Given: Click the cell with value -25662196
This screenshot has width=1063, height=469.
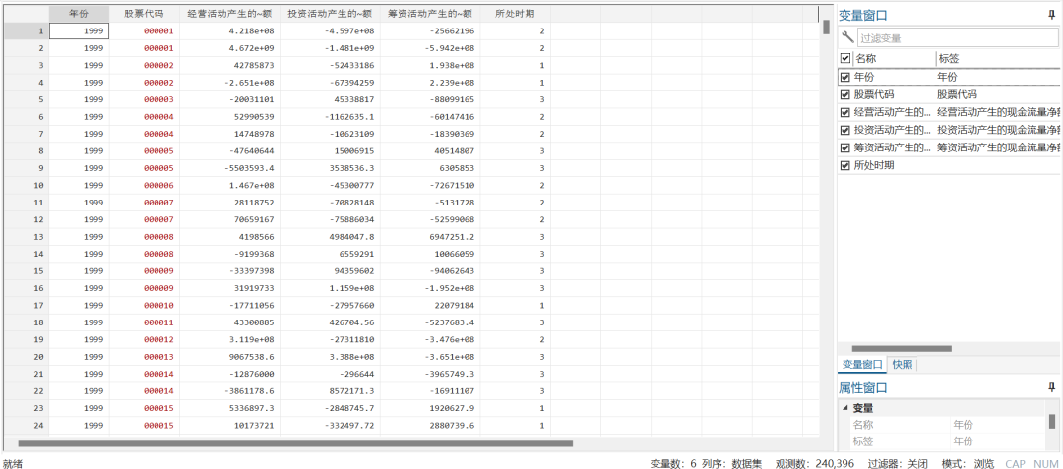Looking at the screenshot, I should [430, 31].
